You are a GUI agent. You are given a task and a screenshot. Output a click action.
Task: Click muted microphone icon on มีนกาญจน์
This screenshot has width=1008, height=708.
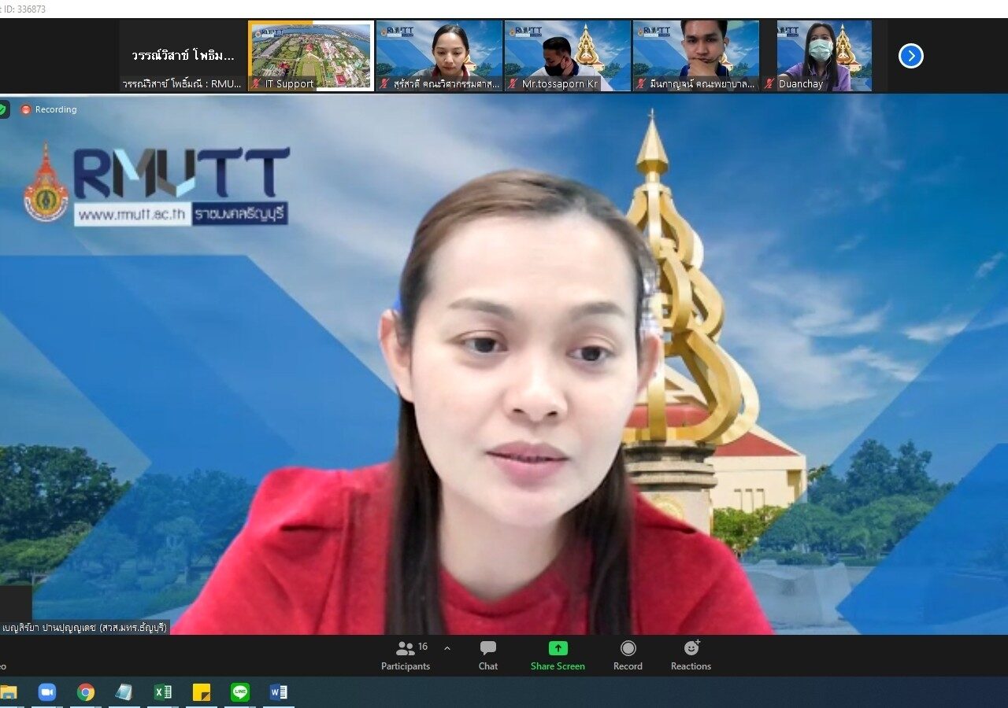click(642, 83)
